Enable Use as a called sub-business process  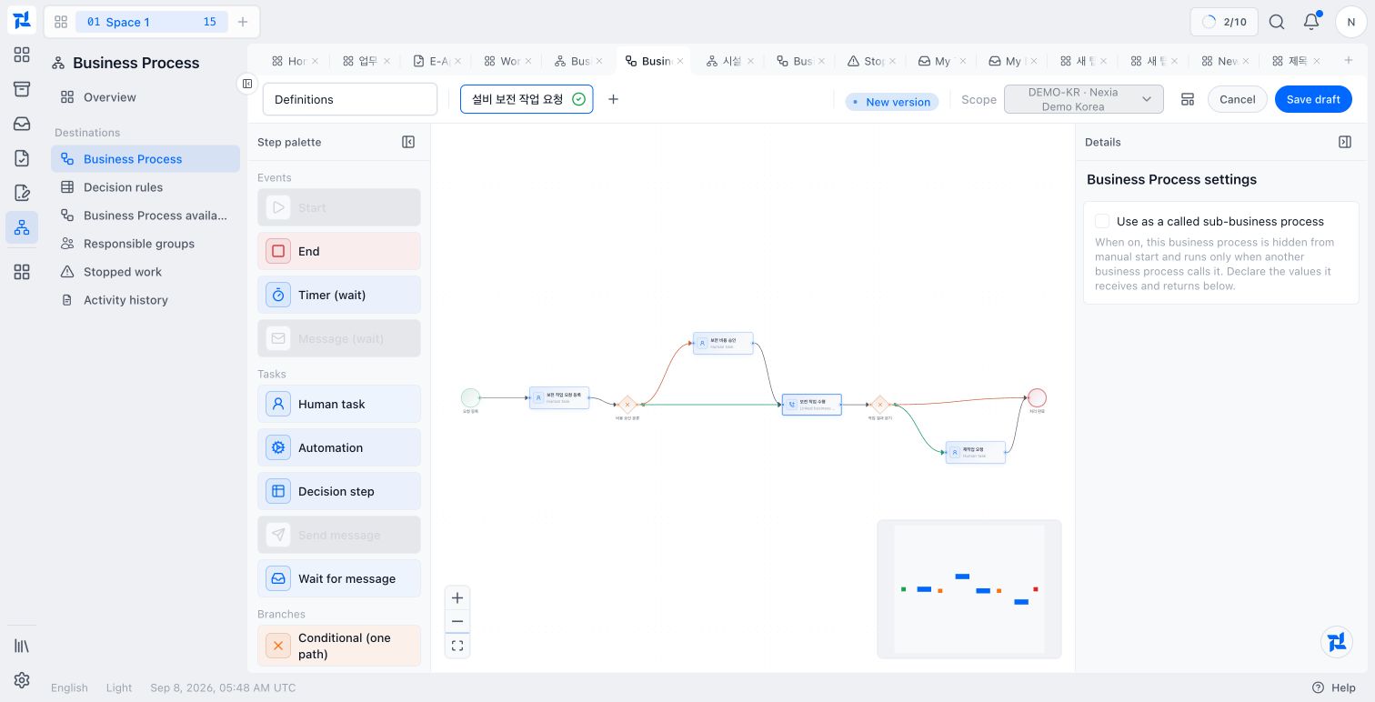click(1102, 221)
